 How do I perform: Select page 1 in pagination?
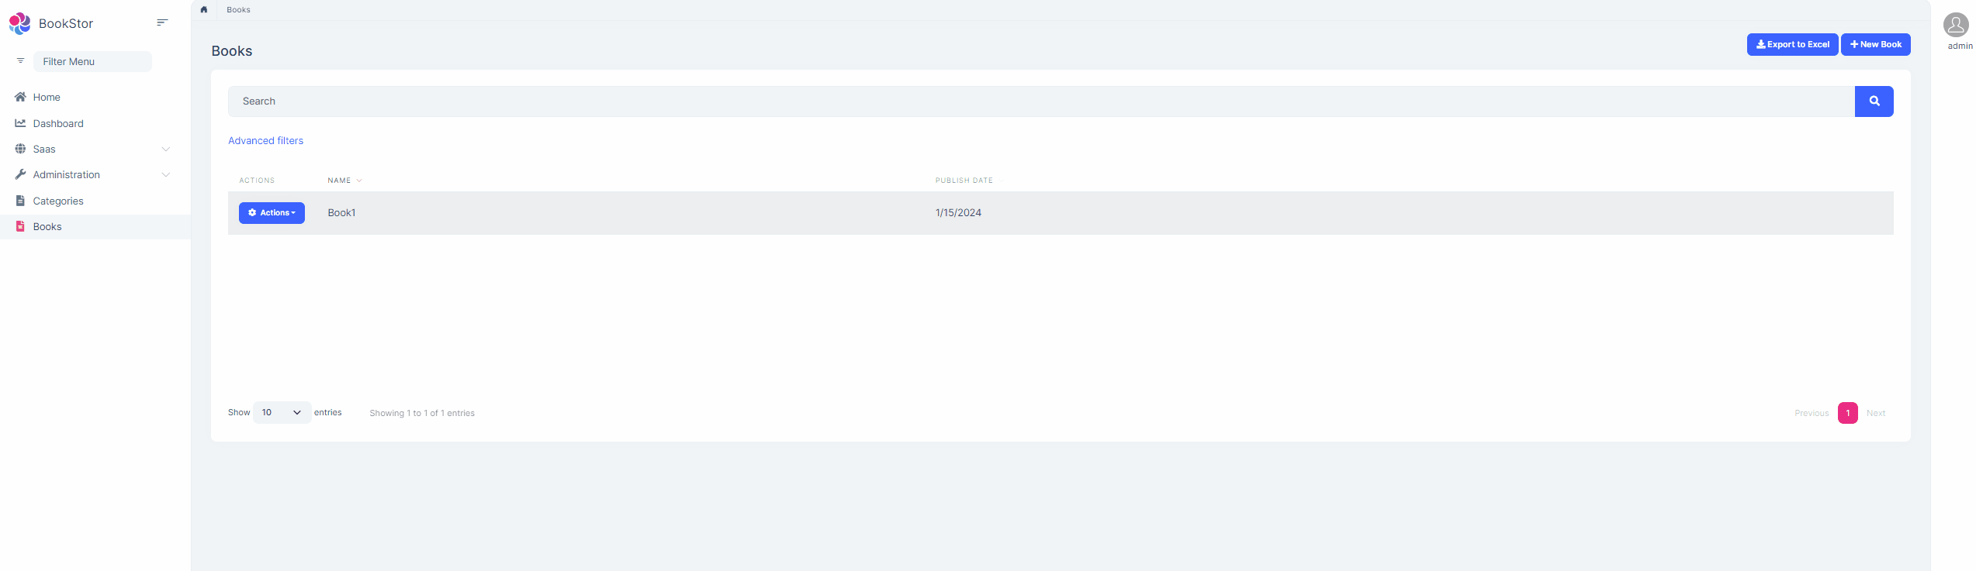coord(1847,413)
